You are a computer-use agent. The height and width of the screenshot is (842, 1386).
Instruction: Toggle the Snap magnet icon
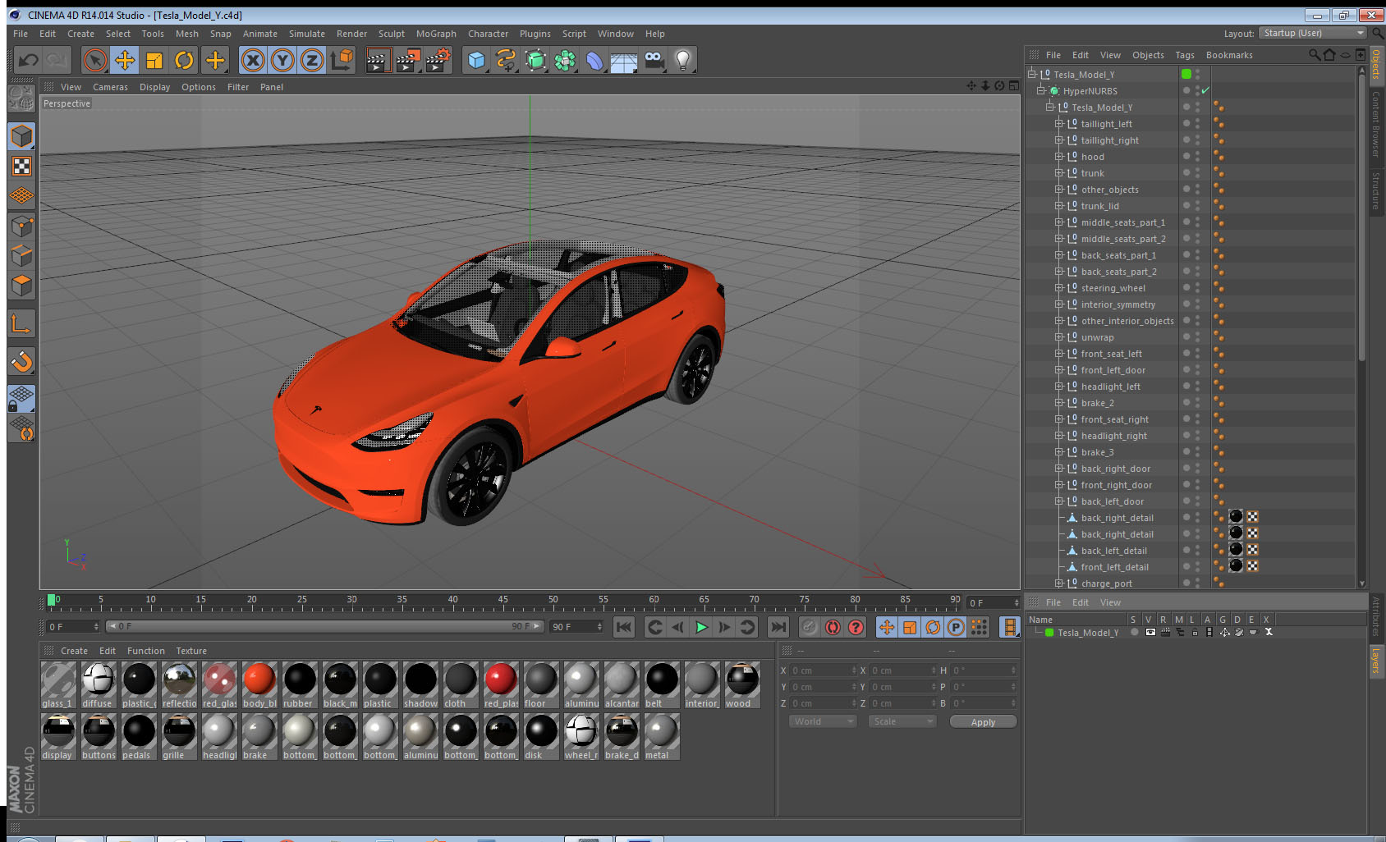pyautogui.click(x=21, y=361)
